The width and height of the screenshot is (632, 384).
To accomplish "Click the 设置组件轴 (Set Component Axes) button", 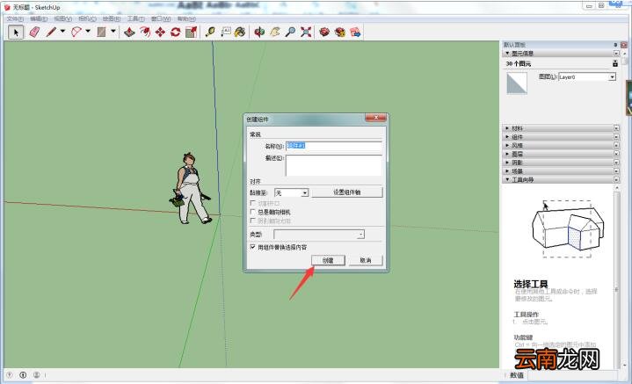I will click(347, 192).
